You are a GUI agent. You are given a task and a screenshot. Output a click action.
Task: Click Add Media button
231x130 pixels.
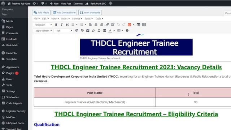[41, 13]
